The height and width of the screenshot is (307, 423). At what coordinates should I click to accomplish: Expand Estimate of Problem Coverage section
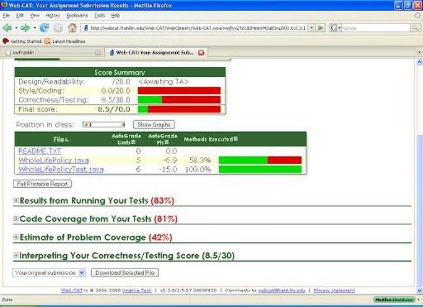point(16,237)
